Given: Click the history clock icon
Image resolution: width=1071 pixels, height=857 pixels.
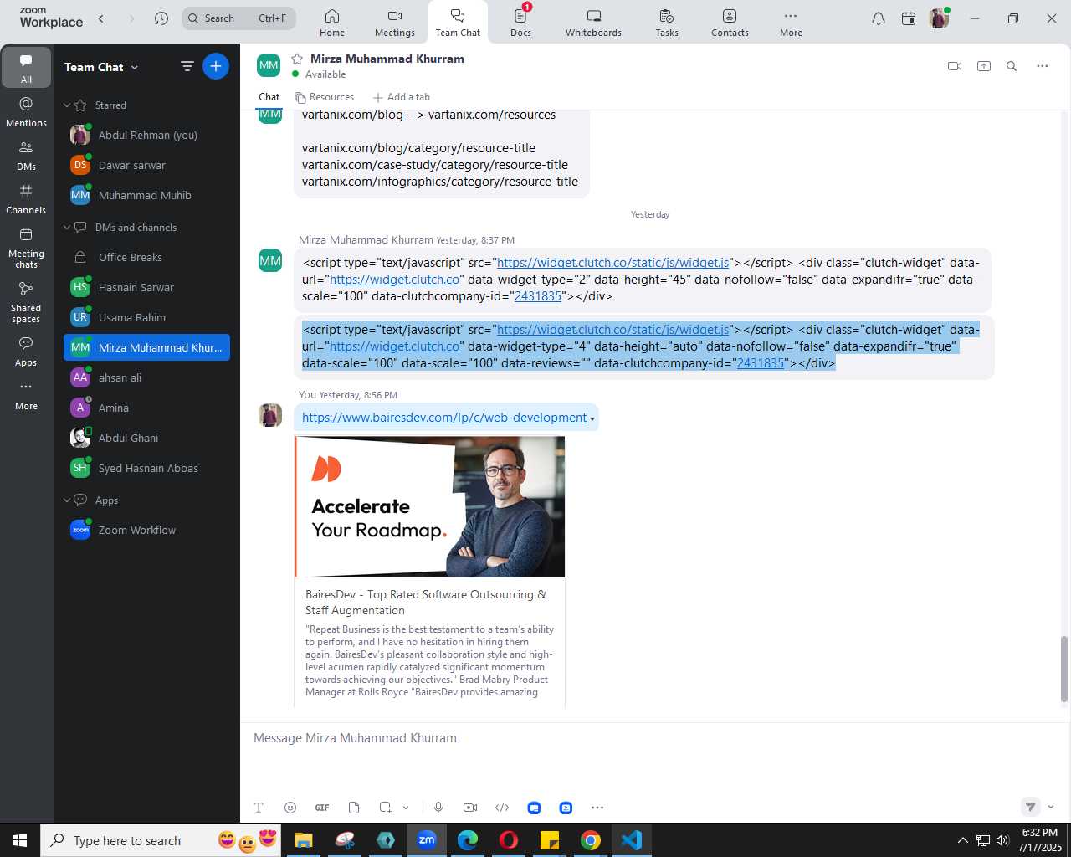Looking at the screenshot, I should pyautogui.click(x=161, y=18).
